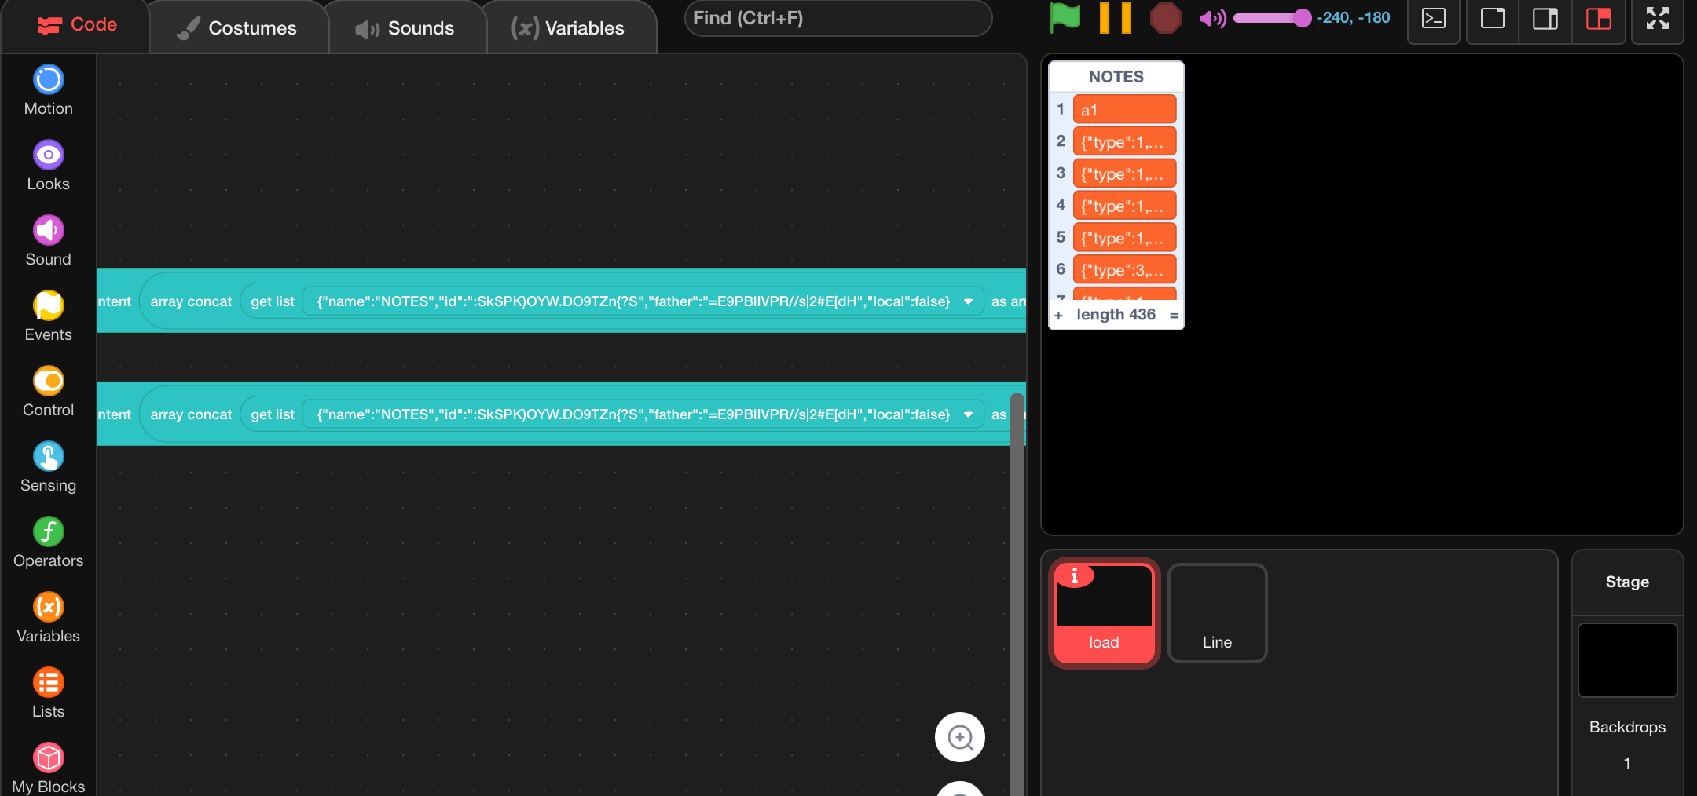Open the list dropdown in the get list block
This screenshot has height=796, width=1697.
click(968, 301)
